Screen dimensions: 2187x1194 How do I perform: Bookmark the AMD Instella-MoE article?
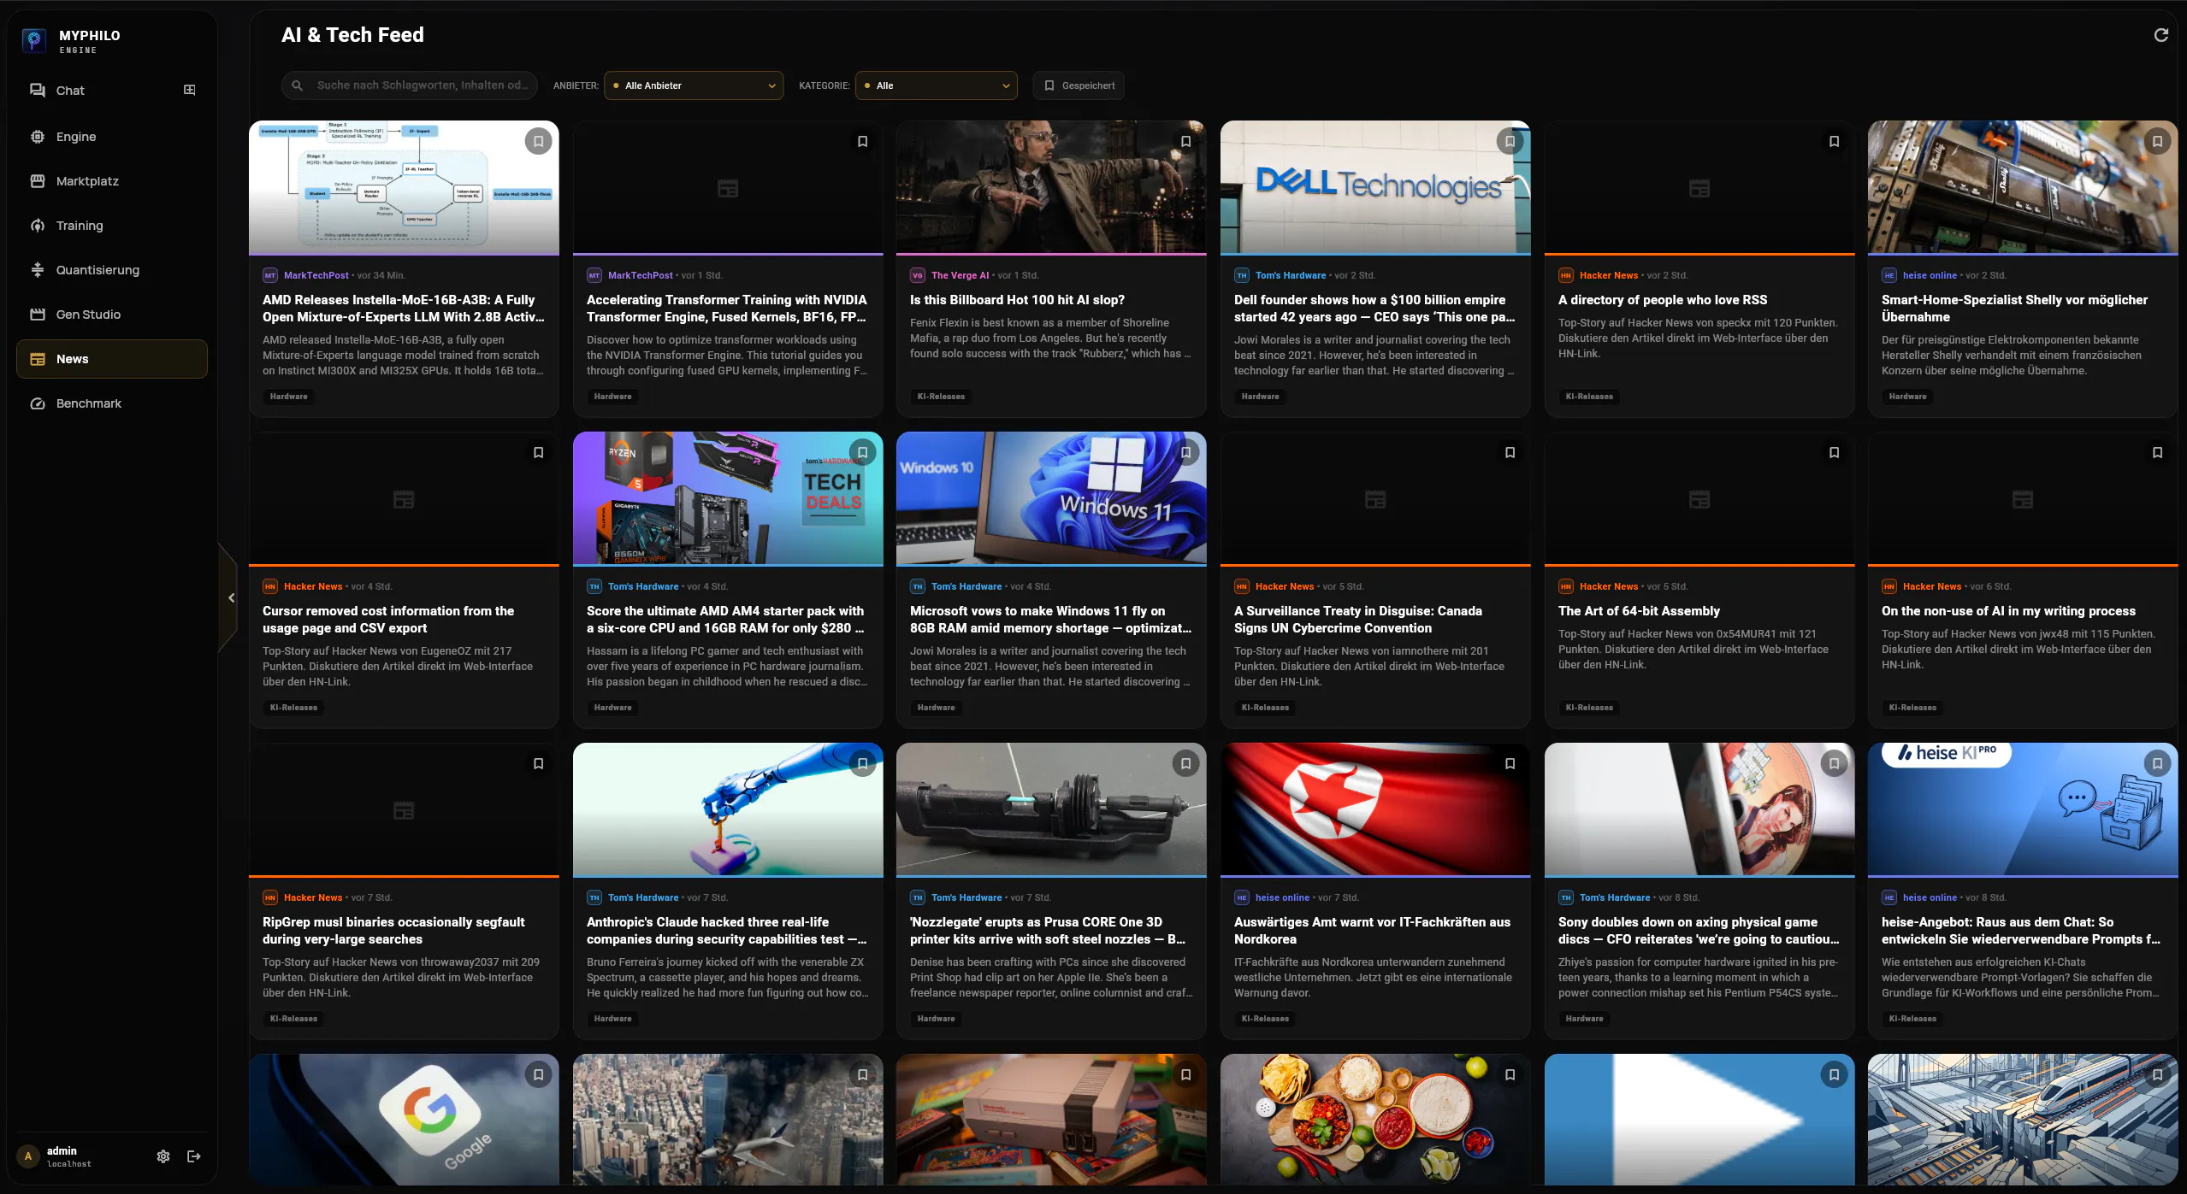(539, 141)
